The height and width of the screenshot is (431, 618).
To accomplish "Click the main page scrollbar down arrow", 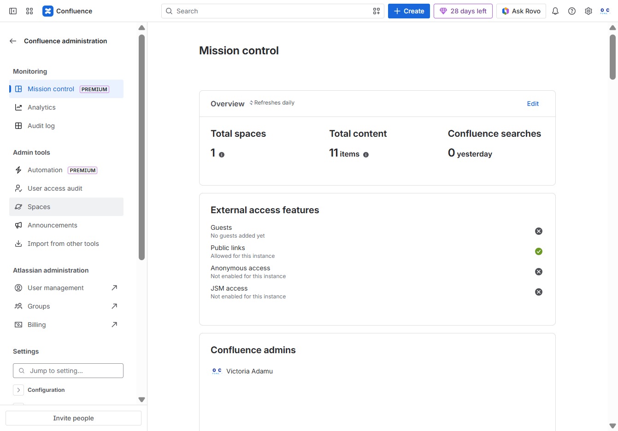I will [612, 426].
